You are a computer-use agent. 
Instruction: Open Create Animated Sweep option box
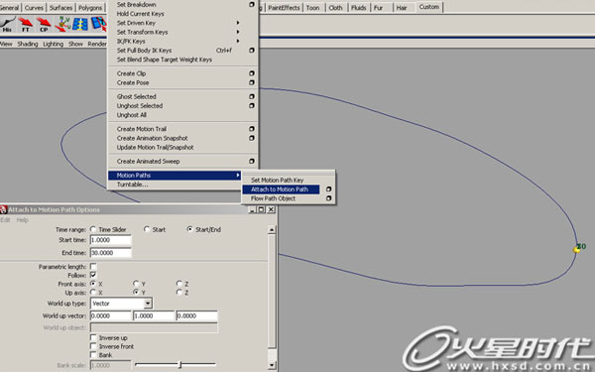(252, 161)
